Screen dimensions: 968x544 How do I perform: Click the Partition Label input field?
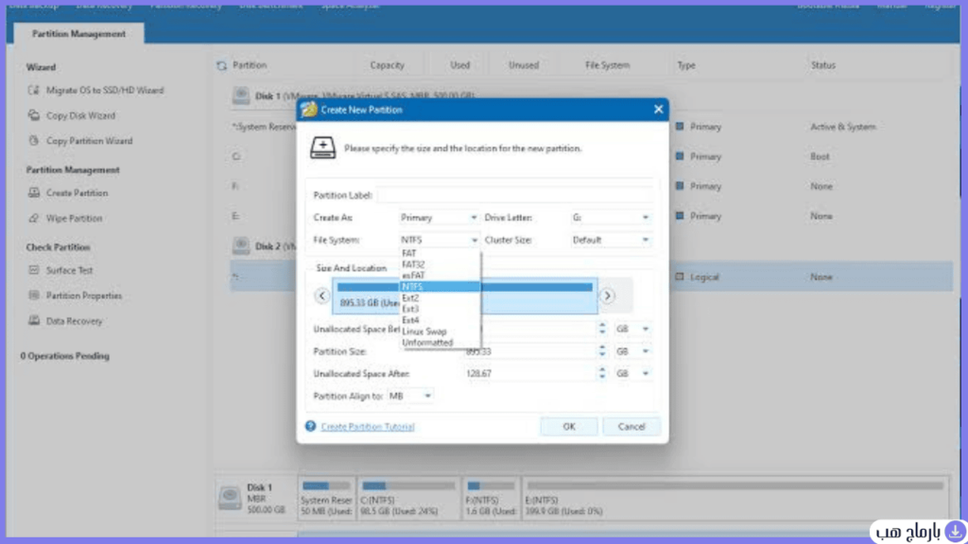tap(515, 195)
